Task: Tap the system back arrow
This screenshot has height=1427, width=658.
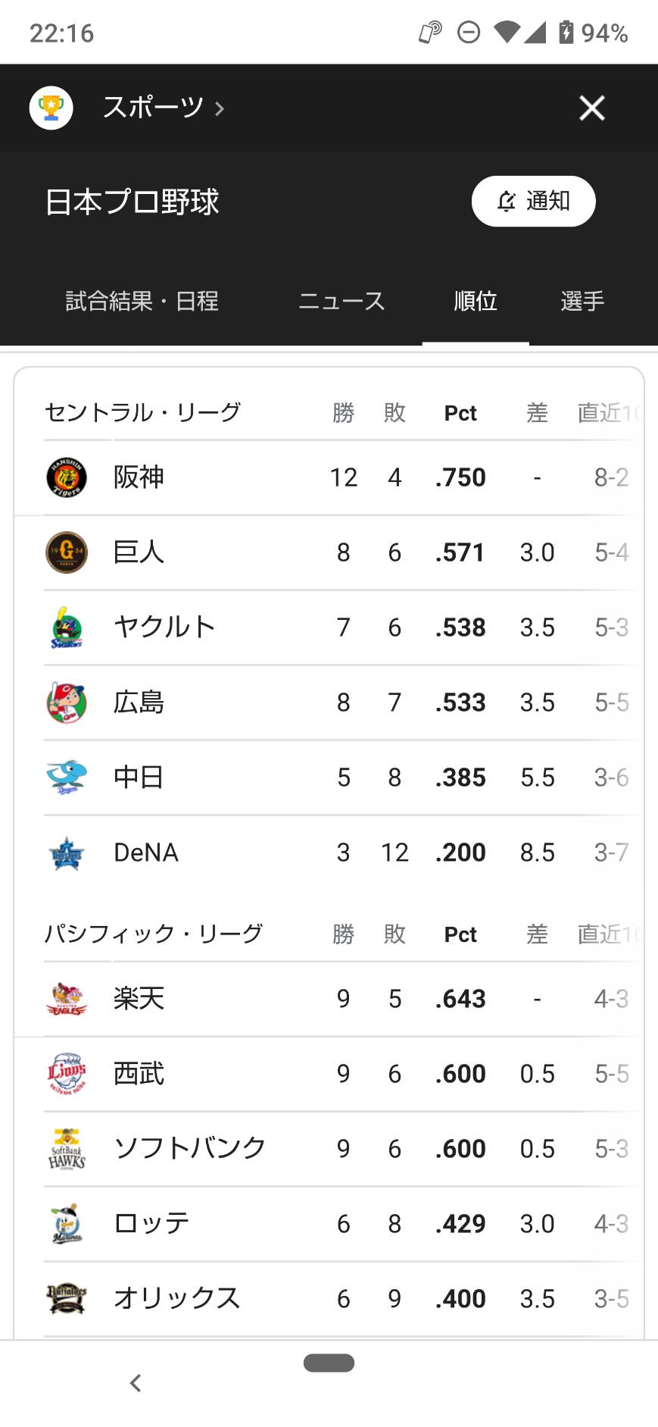Action: 136,1383
